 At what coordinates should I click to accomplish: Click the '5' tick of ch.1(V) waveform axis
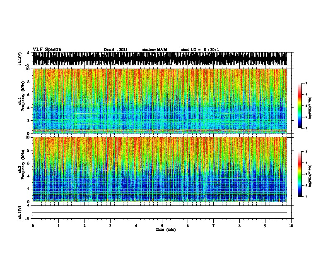[28, 53]
